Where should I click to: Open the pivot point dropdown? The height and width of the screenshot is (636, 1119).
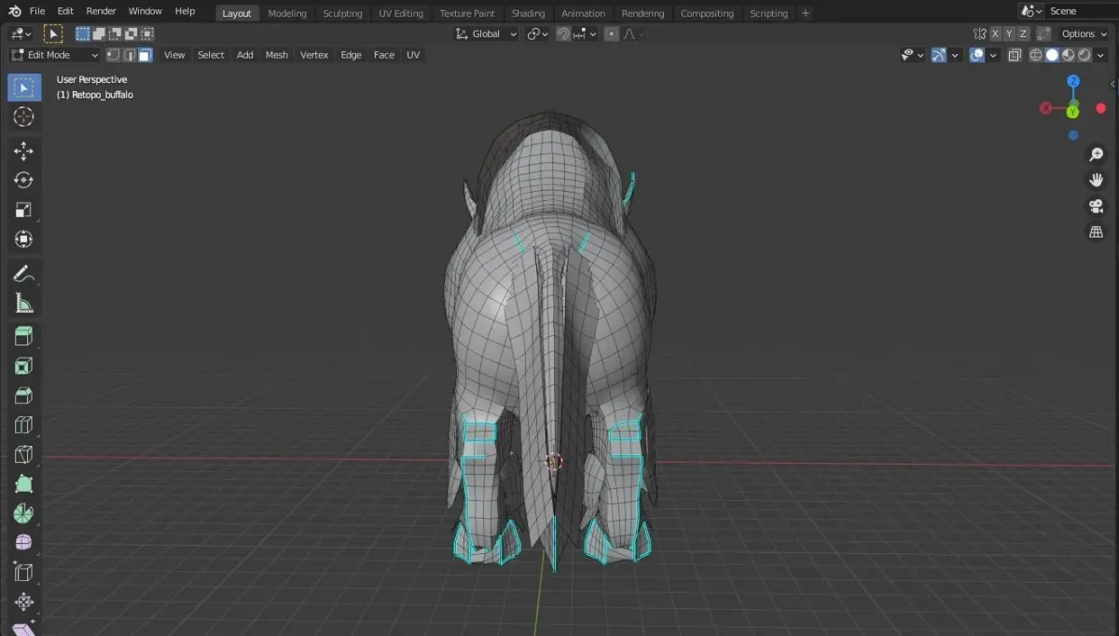(537, 34)
